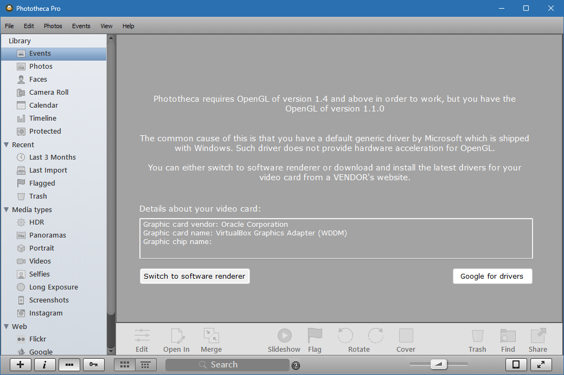
Task: Click the Merge toolbar icon
Action: pyautogui.click(x=211, y=336)
